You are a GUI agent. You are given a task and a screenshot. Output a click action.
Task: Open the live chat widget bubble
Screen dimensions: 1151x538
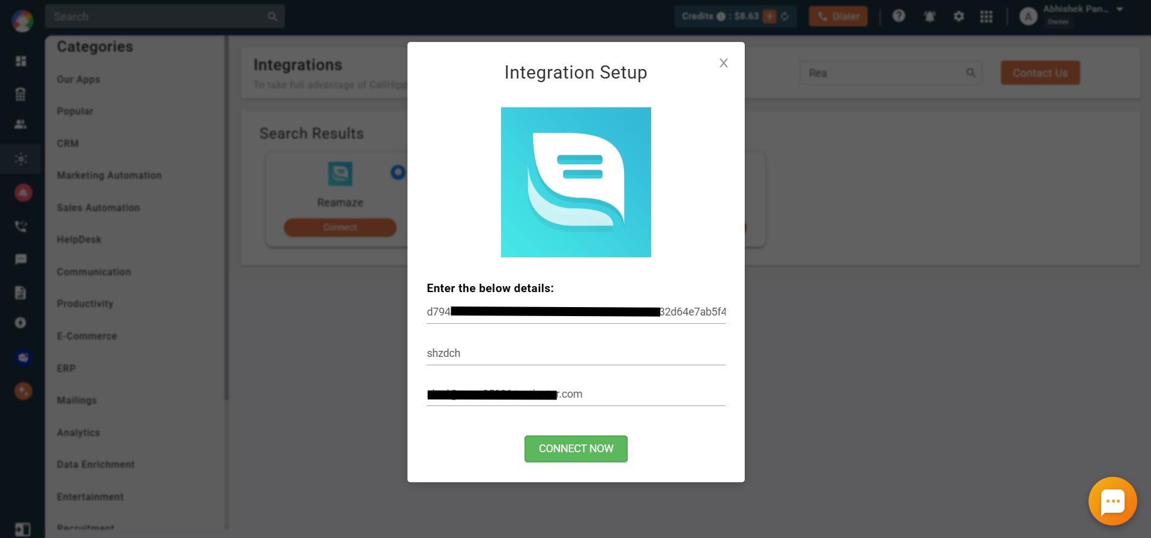(x=1113, y=501)
